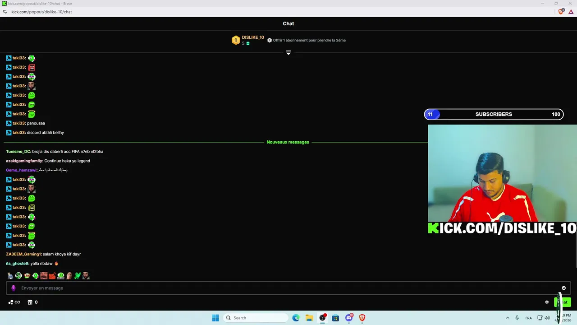Select the bald man quick emote
The width and height of the screenshot is (577, 325).
pyautogui.click(x=69, y=276)
